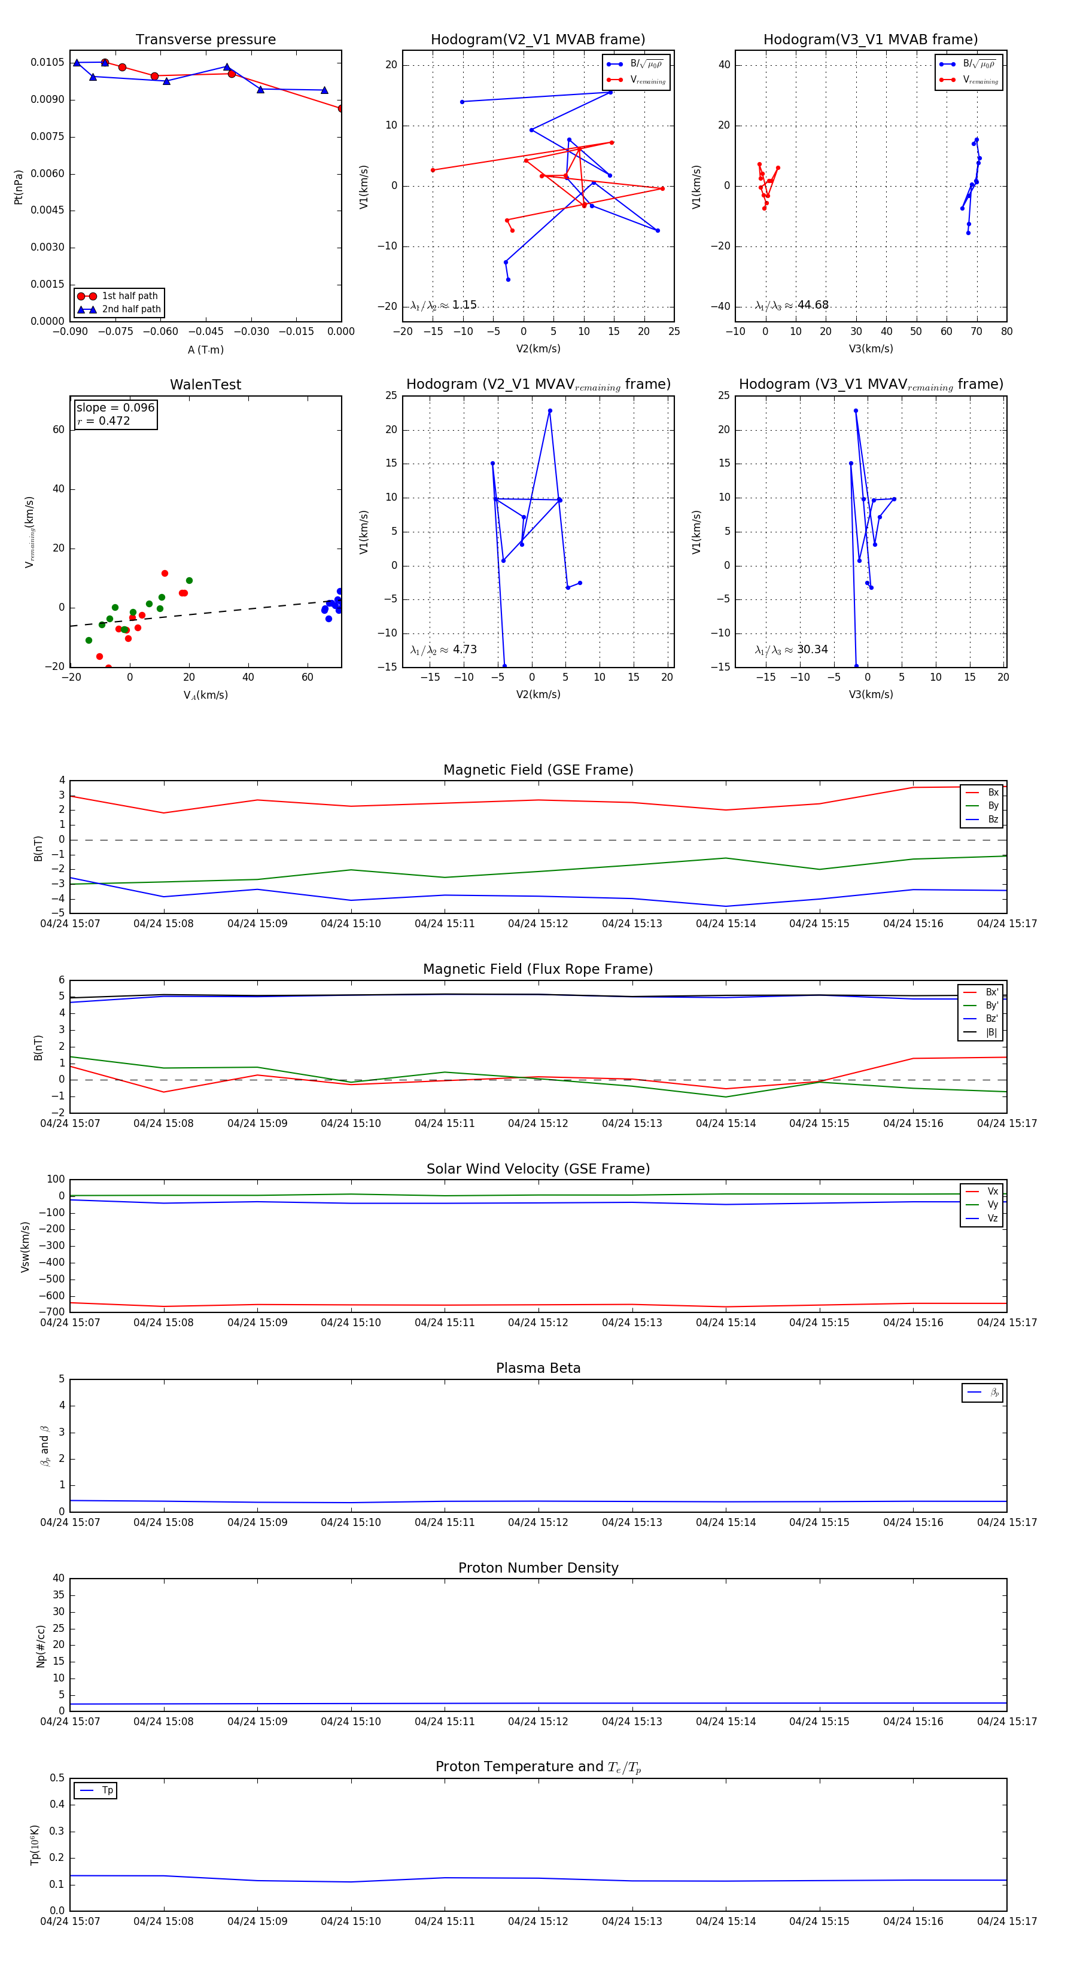Click the 'By' legend entry in GSE magnetic field
The height and width of the screenshot is (1974, 1077).
click(x=982, y=805)
